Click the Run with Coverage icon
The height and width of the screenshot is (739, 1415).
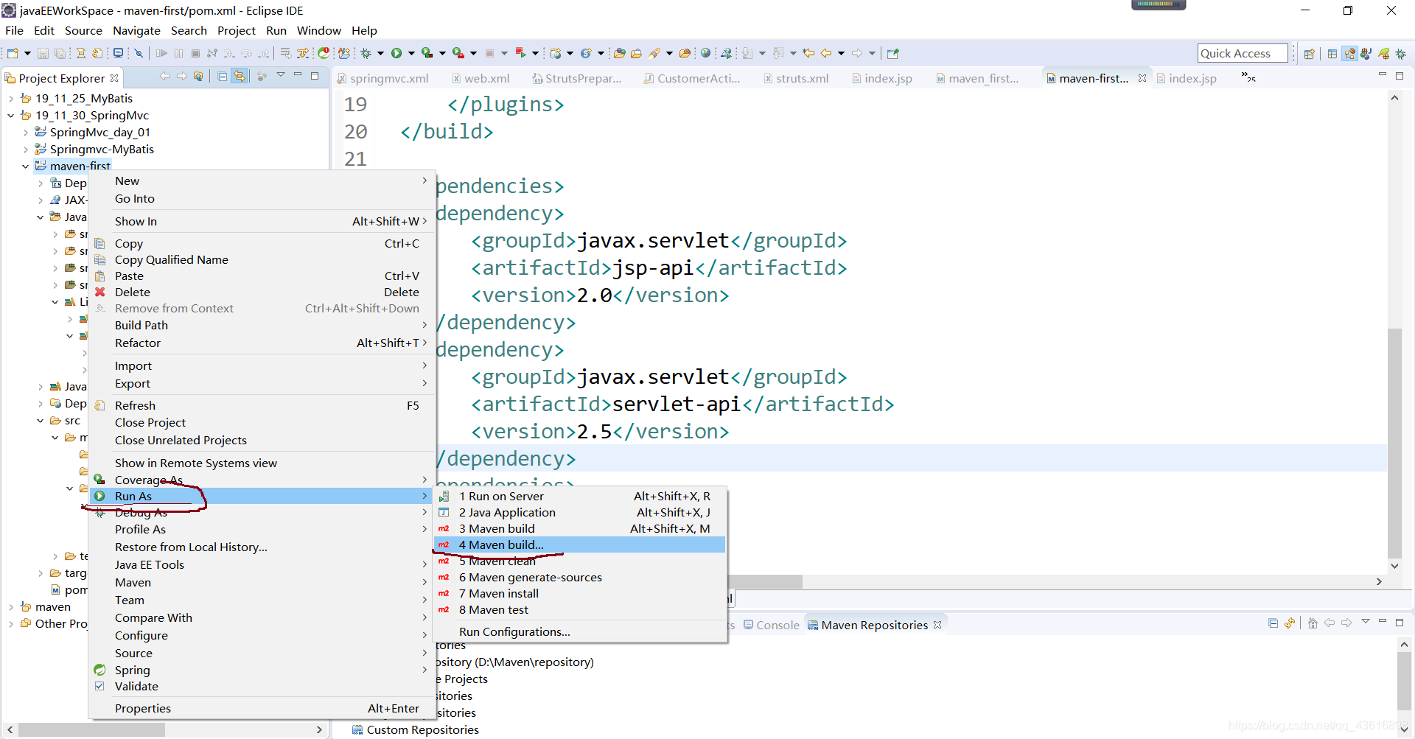tap(427, 53)
